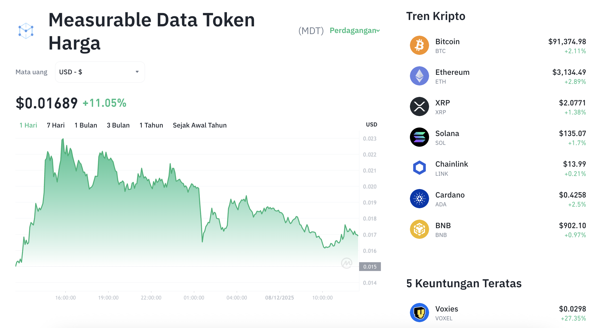Select the Sejak Awal Tahun tab
This screenshot has width=590, height=328.
pos(200,125)
